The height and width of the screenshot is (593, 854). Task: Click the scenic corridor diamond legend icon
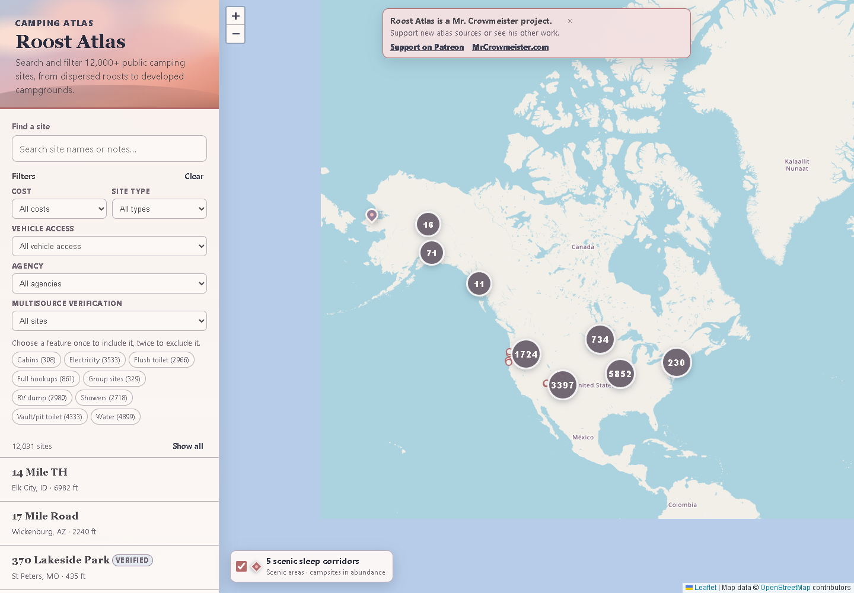(x=256, y=566)
